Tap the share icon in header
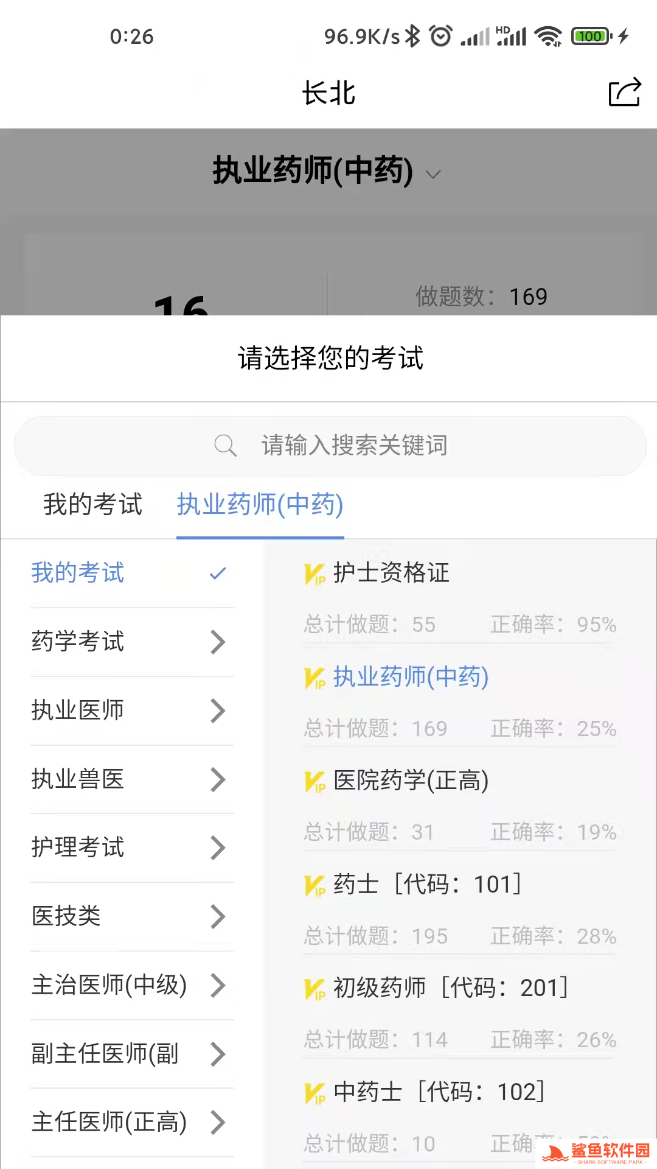The height and width of the screenshot is (1169, 657). pyautogui.click(x=624, y=93)
